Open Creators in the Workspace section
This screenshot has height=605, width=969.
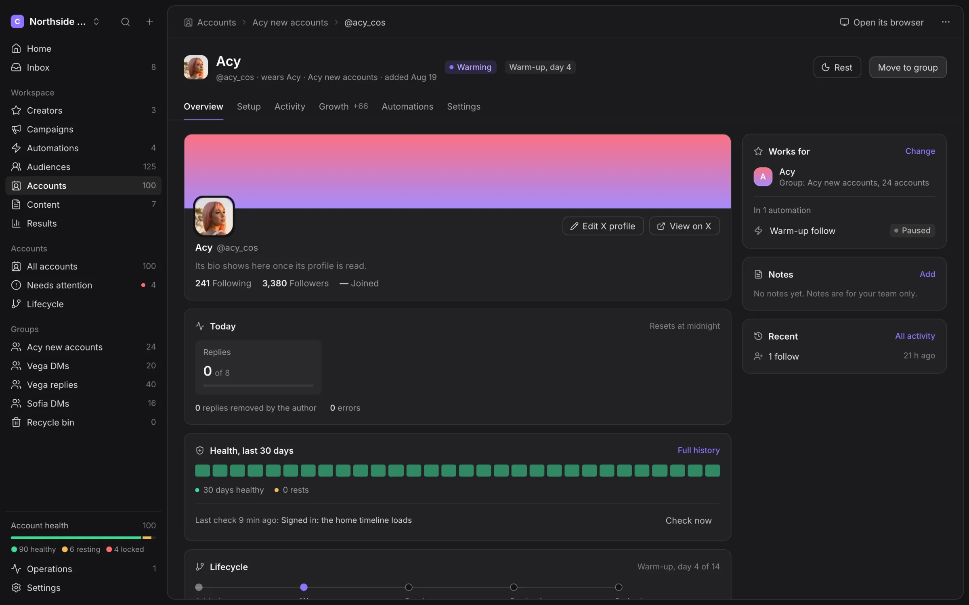83,110
